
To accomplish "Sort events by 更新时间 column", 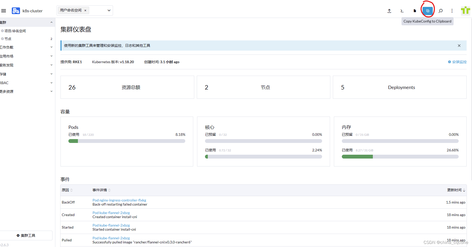I will pyautogui.click(x=456, y=190).
